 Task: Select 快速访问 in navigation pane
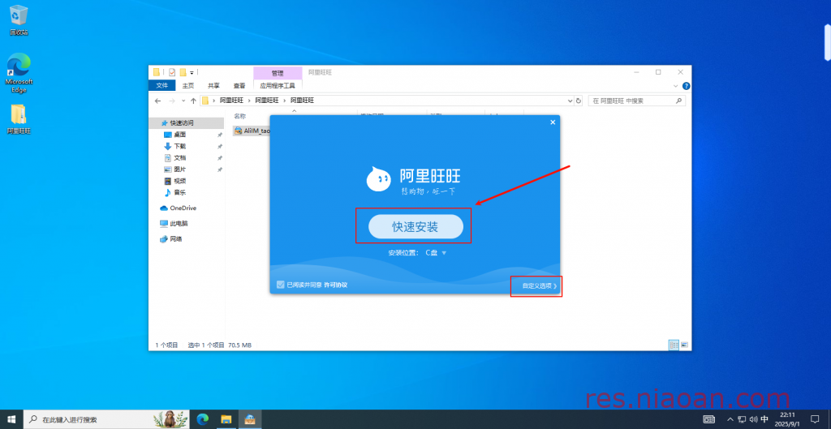(x=182, y=123)
